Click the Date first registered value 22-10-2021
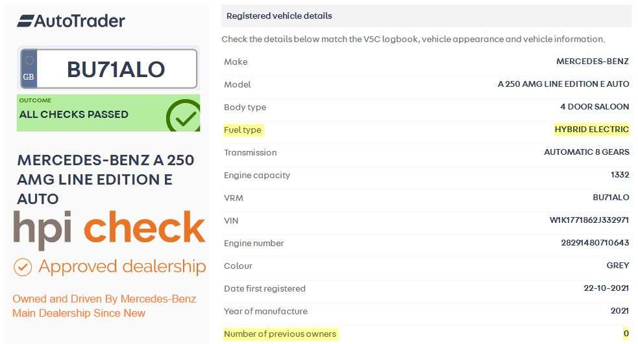The height and width of the screenshot is (344, 638). point(606,288)
